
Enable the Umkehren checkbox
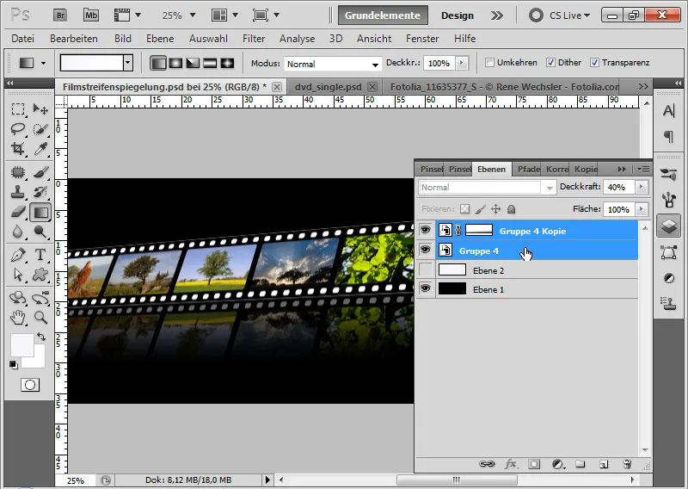(489, 62)
